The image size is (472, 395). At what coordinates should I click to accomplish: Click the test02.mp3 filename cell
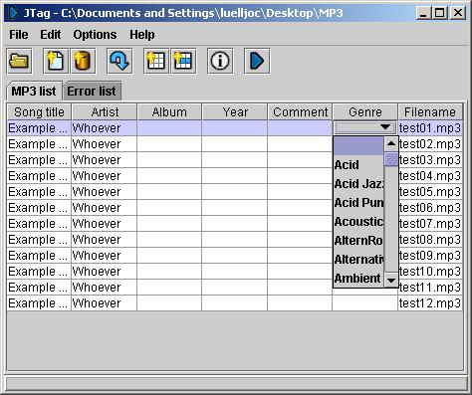(430, 144)
